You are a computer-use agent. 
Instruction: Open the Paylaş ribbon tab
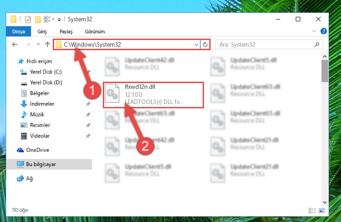pyautogui.click(x=66, y=32)
